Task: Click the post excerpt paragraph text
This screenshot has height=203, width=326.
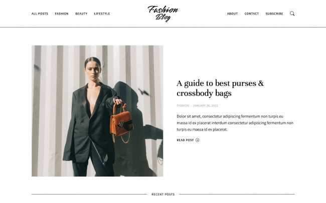Action: click(x=235, y=123)
